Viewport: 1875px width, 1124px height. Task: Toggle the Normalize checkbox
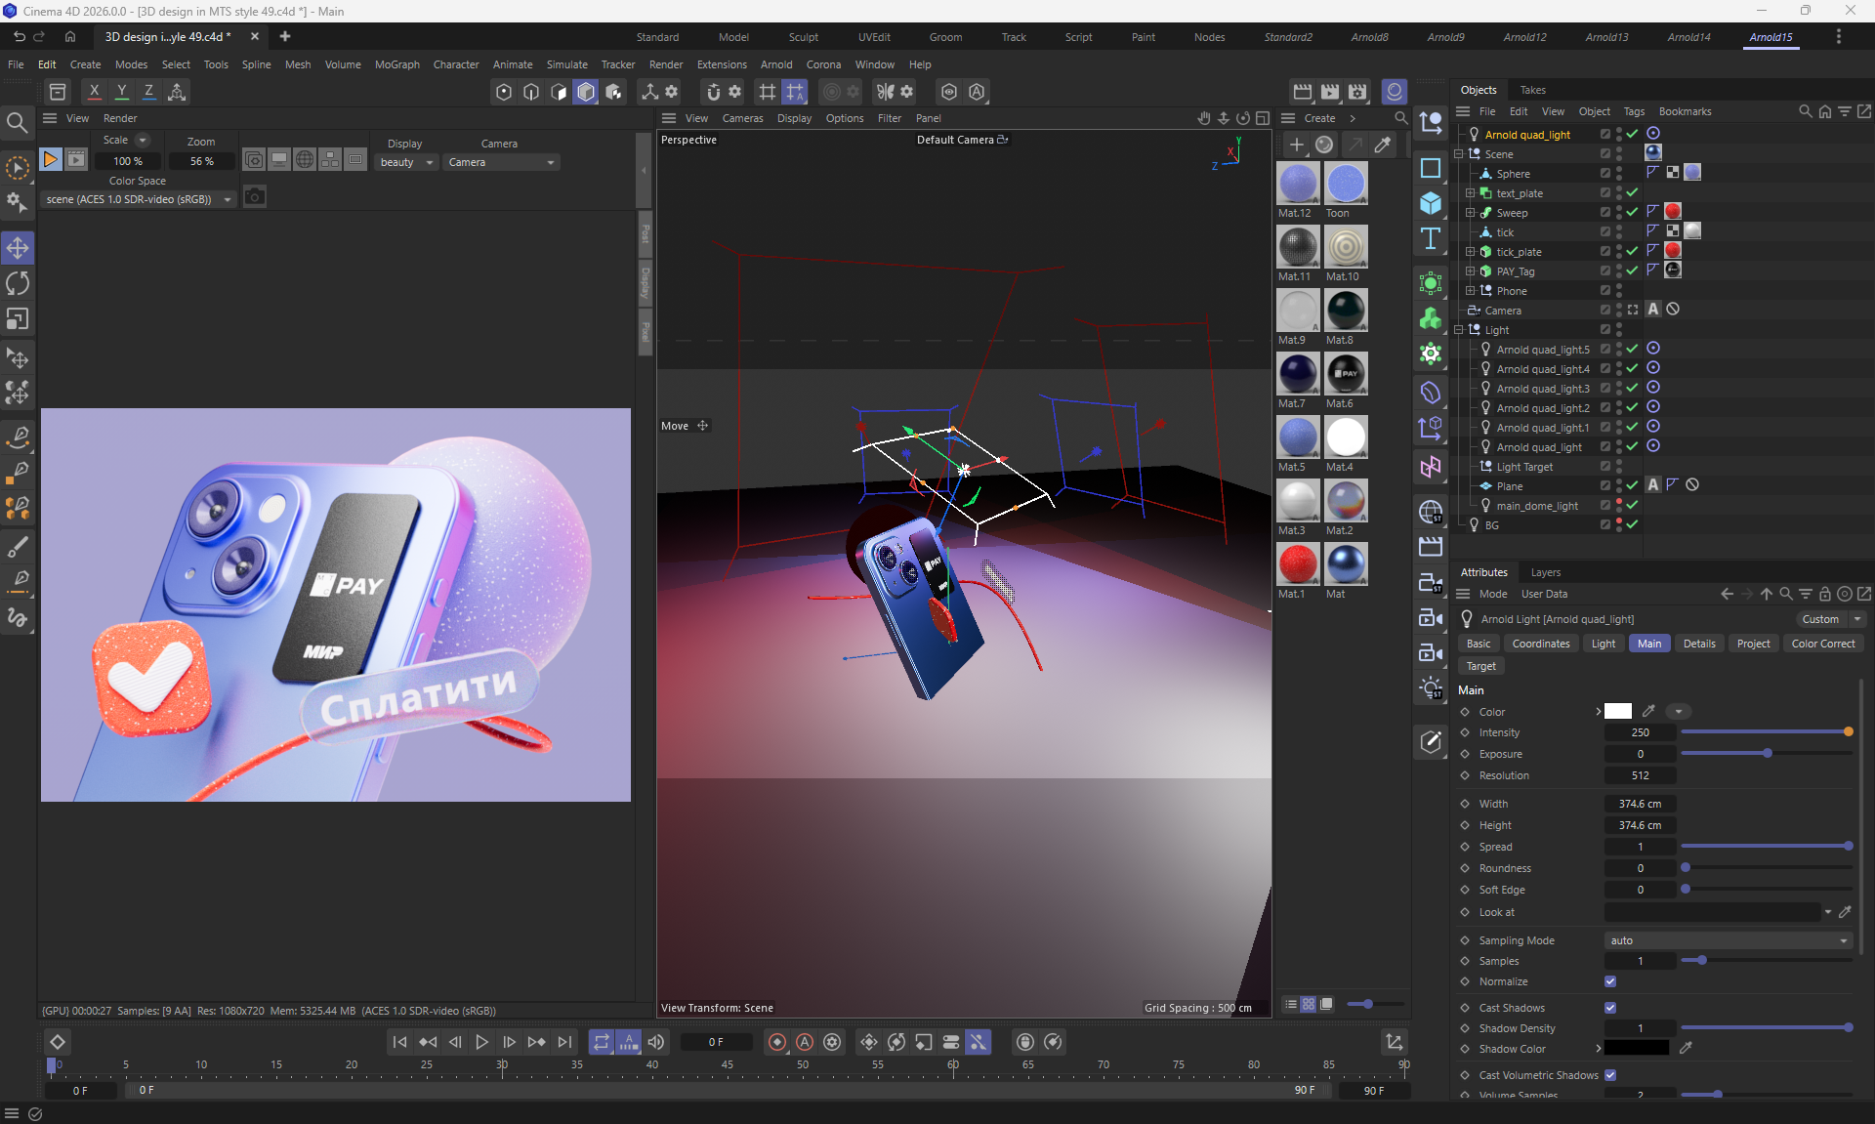coord(1610,981)
